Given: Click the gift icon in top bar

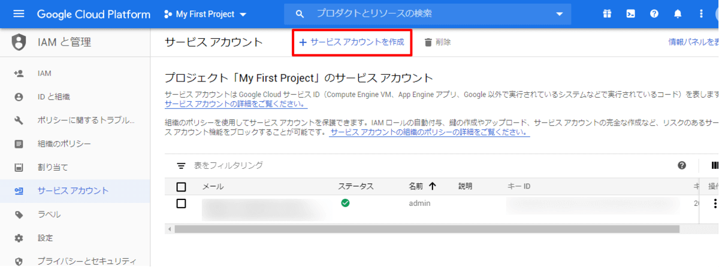Looking at the screenshot, I should (608, 14).
